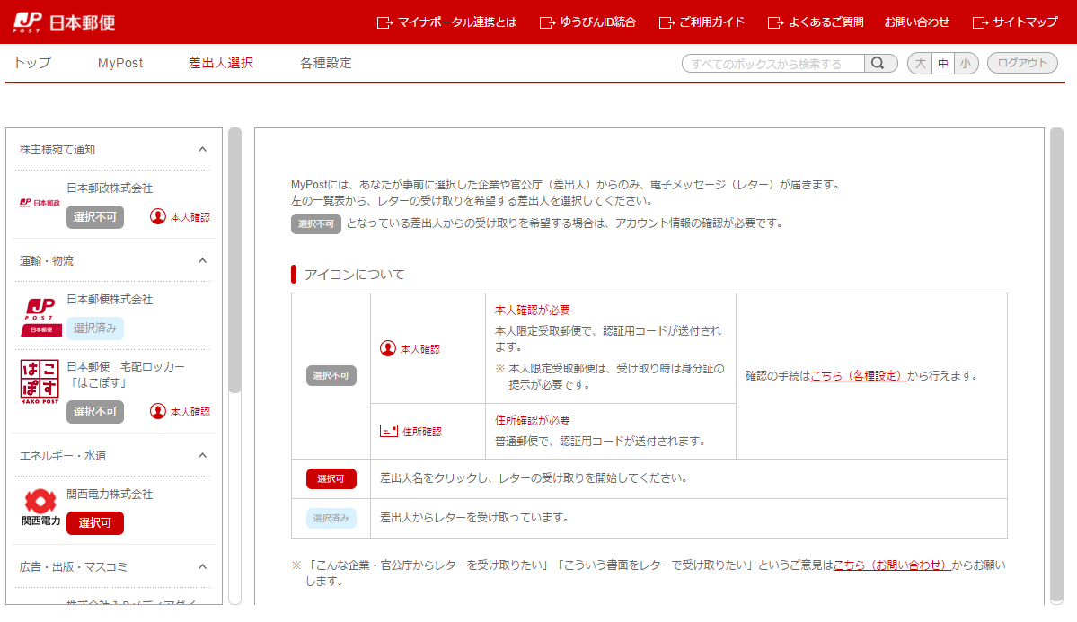Click the はこぽす HAKO POST logo
This screenshot has height=622, width=1077.
tap(40, 381)
